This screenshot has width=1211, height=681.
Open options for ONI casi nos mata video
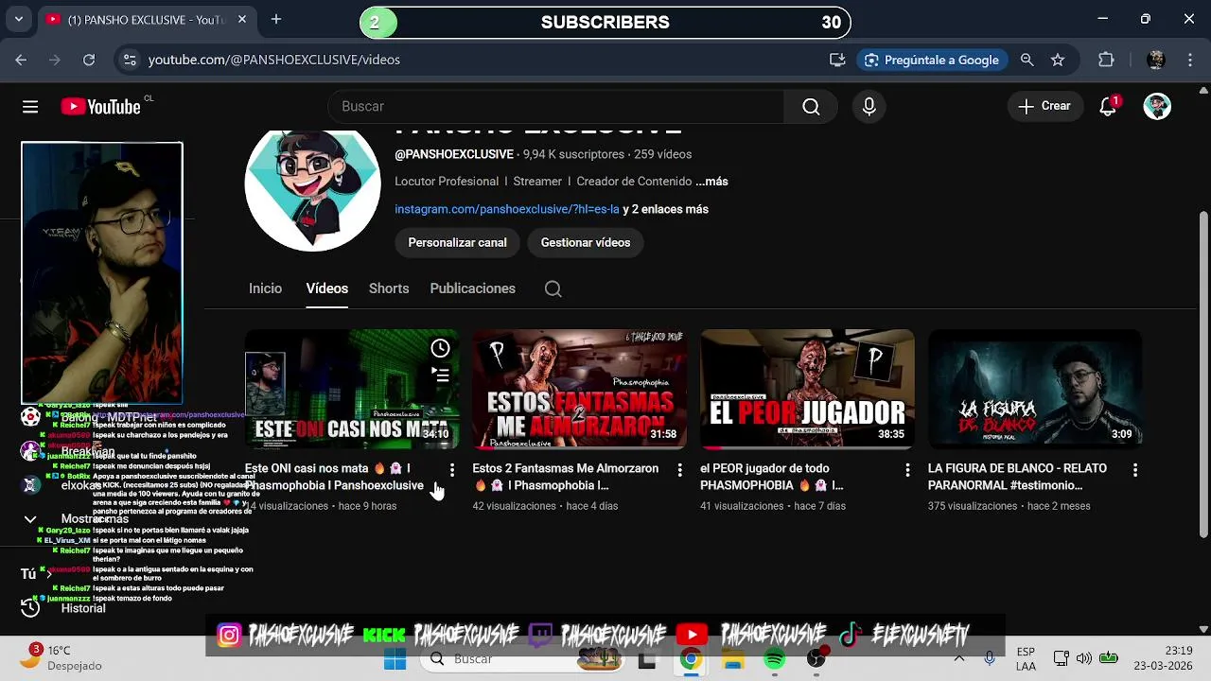pyautogui.click(x=451, y=470)
